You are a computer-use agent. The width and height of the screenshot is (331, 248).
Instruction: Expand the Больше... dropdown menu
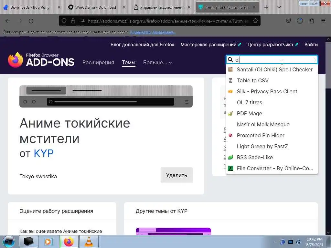tap(157, 62)
